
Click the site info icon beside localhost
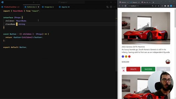click(x=129, y=6)
